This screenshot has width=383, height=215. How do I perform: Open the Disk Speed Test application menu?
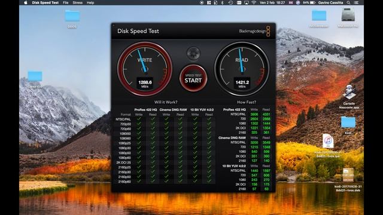tap(45, 2)
